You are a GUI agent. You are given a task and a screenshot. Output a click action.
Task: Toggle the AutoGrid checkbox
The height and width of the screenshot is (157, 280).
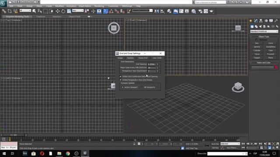[x=256, y=40]
